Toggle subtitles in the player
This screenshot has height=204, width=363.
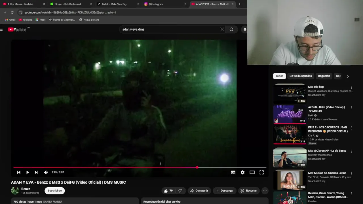tap(233, 172)
